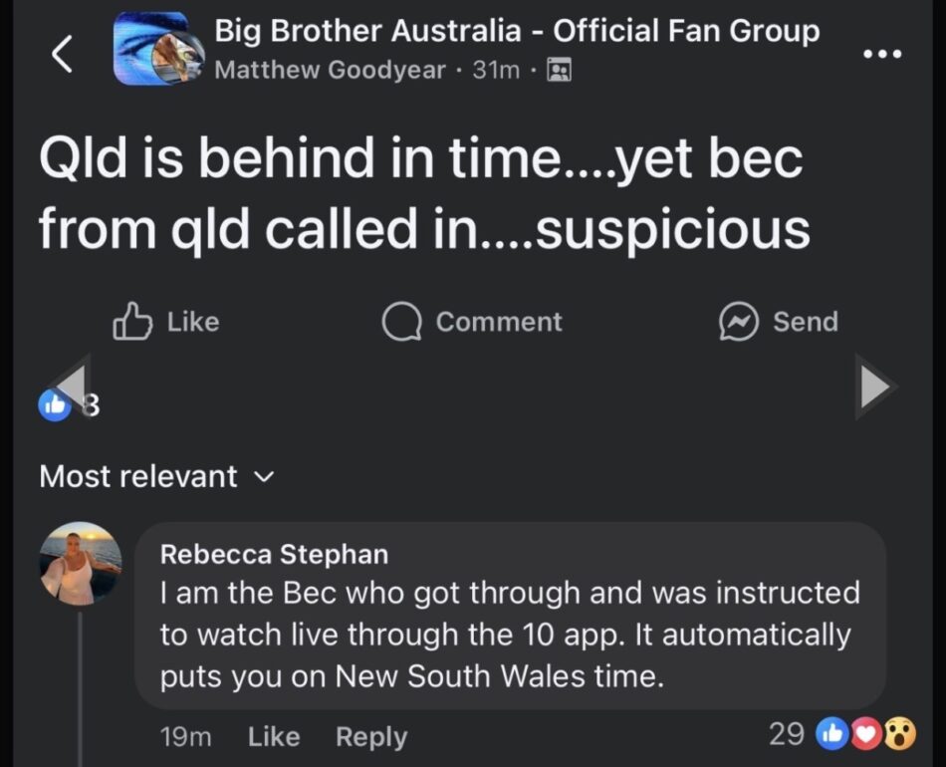Click Reply on Rebecca Stephan's comment
Viewport: 946px width, 767px height.
coord(370,736)
